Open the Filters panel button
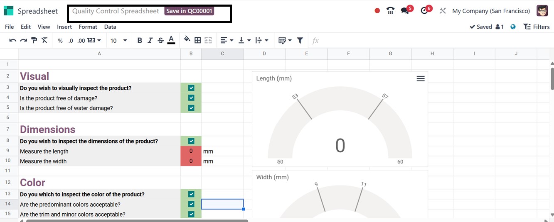Screen dimensions: 554x222 pos(536,27)
